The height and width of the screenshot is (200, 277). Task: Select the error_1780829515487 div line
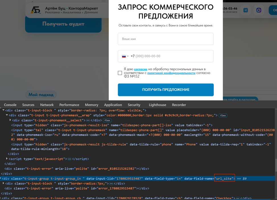[77, 188]
